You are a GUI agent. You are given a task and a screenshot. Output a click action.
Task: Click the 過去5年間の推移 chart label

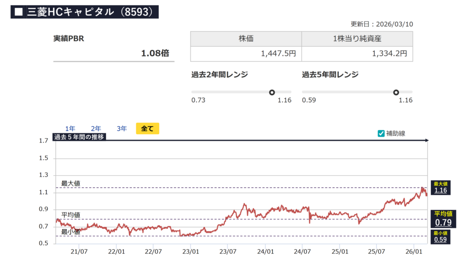pos(80,137)
